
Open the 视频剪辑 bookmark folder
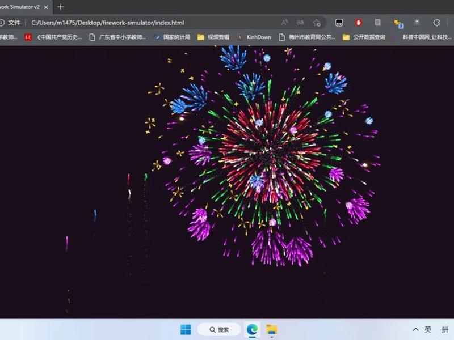click(213, 37)
